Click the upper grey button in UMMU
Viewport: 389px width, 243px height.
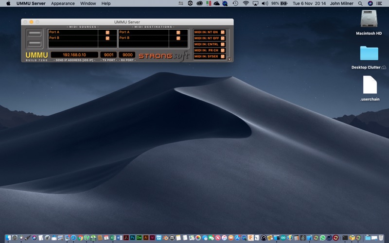pos(35,33)
